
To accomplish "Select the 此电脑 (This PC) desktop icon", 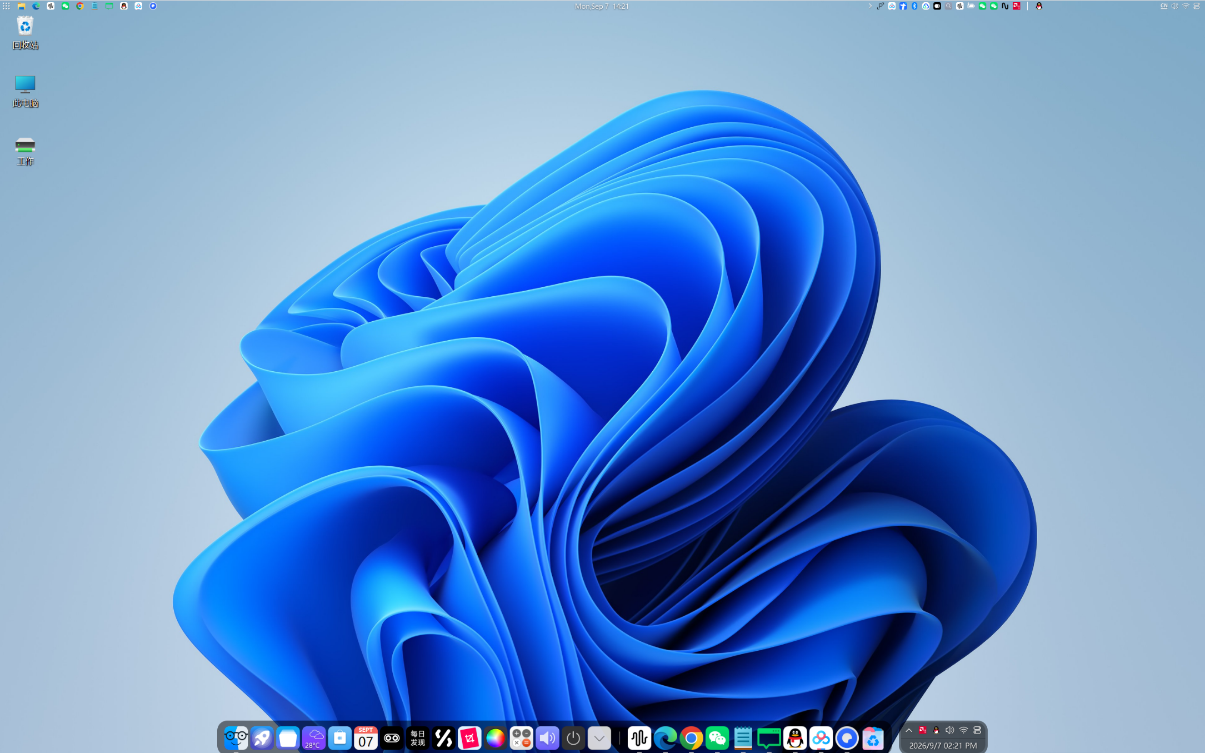I will click(x=25, y=91).
